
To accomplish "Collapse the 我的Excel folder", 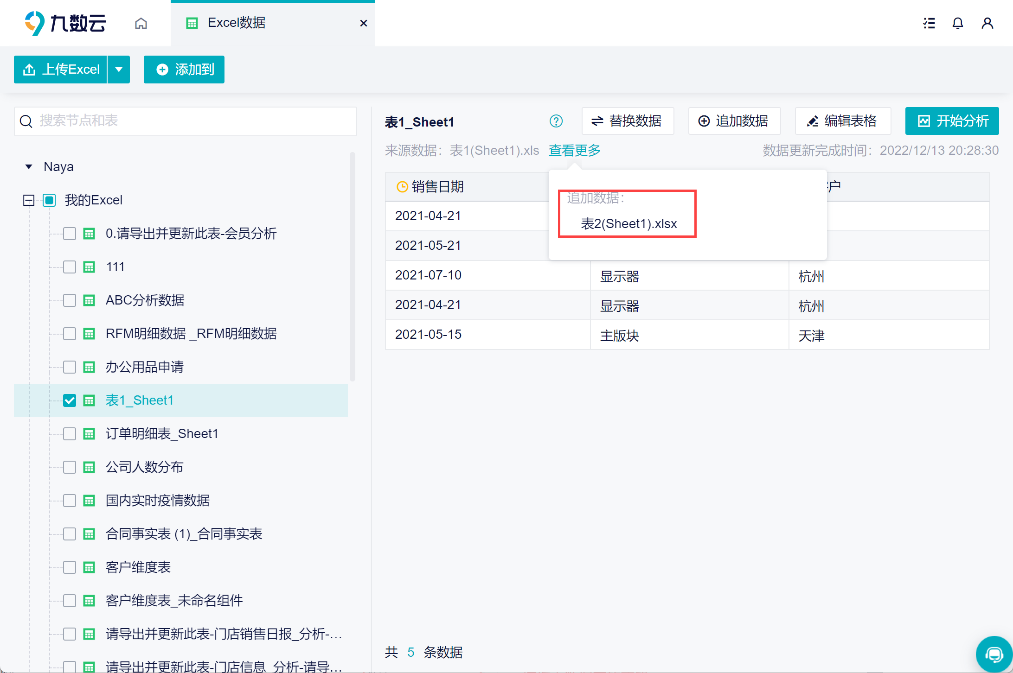I will [29, 200].
